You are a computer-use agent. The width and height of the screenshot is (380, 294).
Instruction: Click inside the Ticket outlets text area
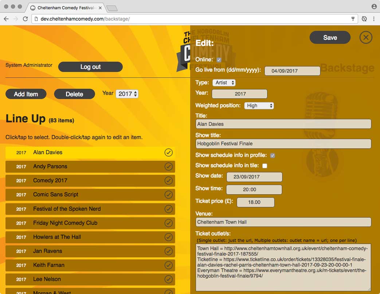(x=283, y=267)
